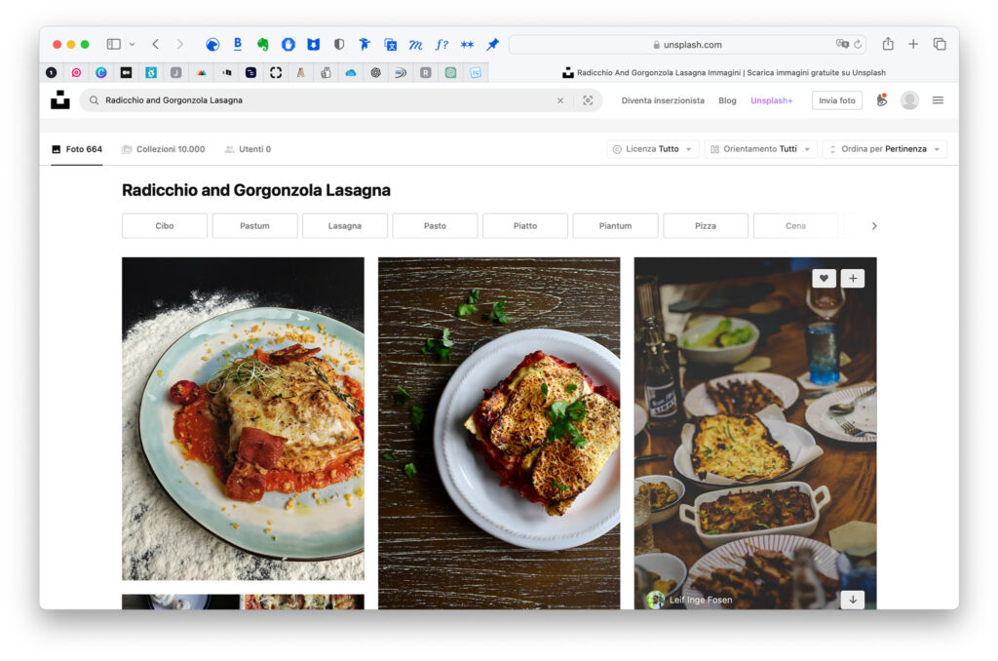Open the hamburger menu icon
This screenshot has width=998, height=661.
pos(938,100)
